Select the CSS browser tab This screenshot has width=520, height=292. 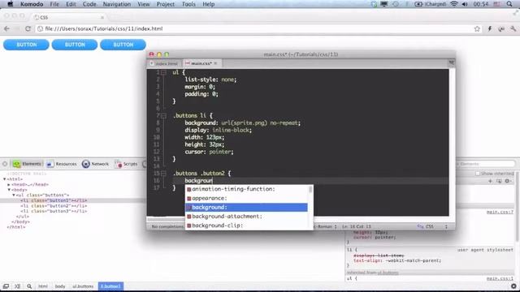coord(68,17)
